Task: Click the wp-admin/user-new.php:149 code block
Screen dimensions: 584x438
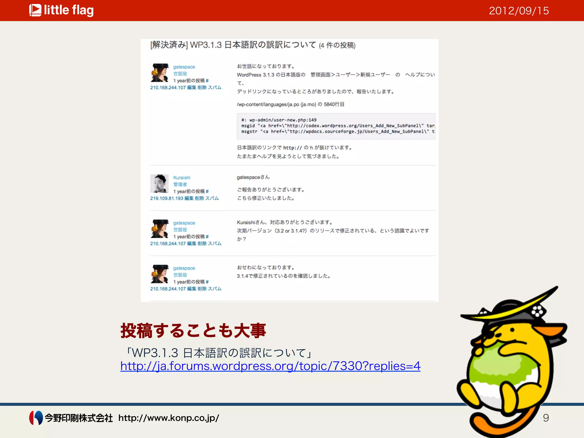Action: (336, 126)
